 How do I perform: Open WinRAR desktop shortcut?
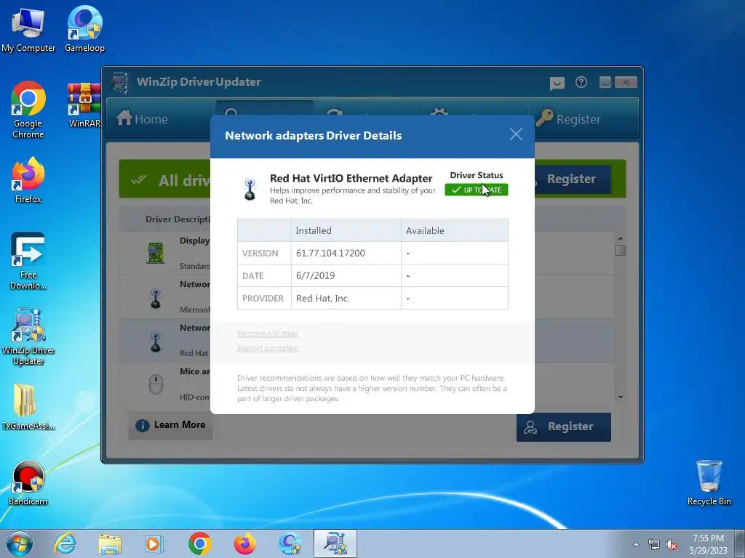(84, 105)
